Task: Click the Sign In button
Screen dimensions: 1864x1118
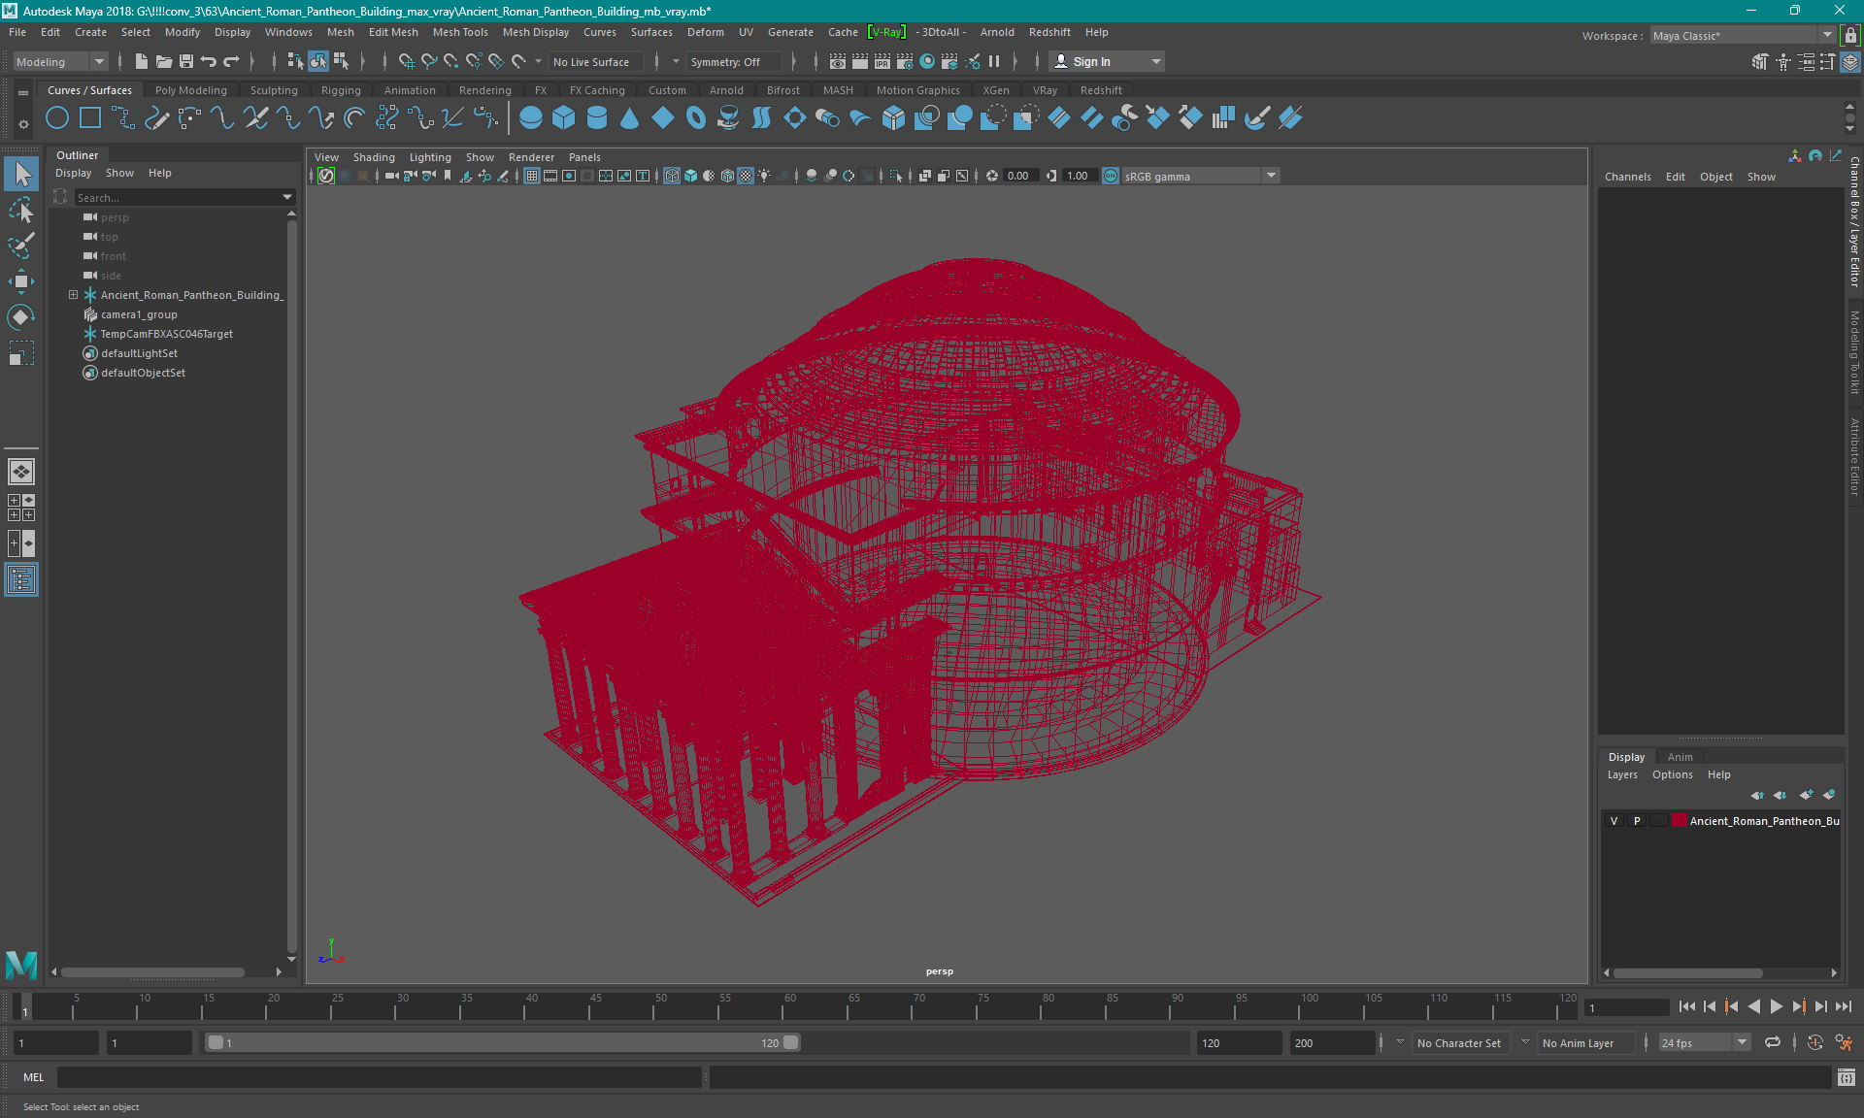Action: 1091,61
